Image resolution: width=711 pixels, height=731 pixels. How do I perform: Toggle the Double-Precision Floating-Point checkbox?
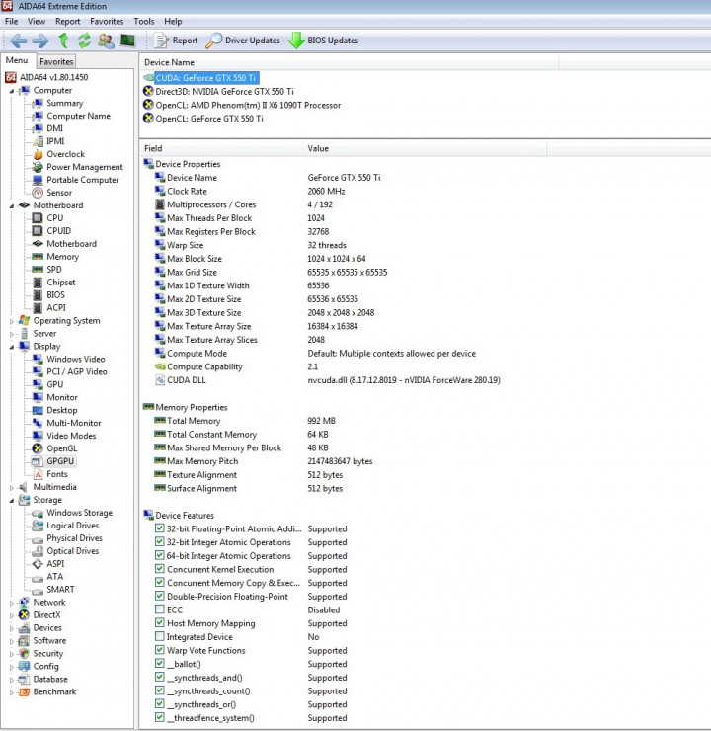tap(159, 596)
